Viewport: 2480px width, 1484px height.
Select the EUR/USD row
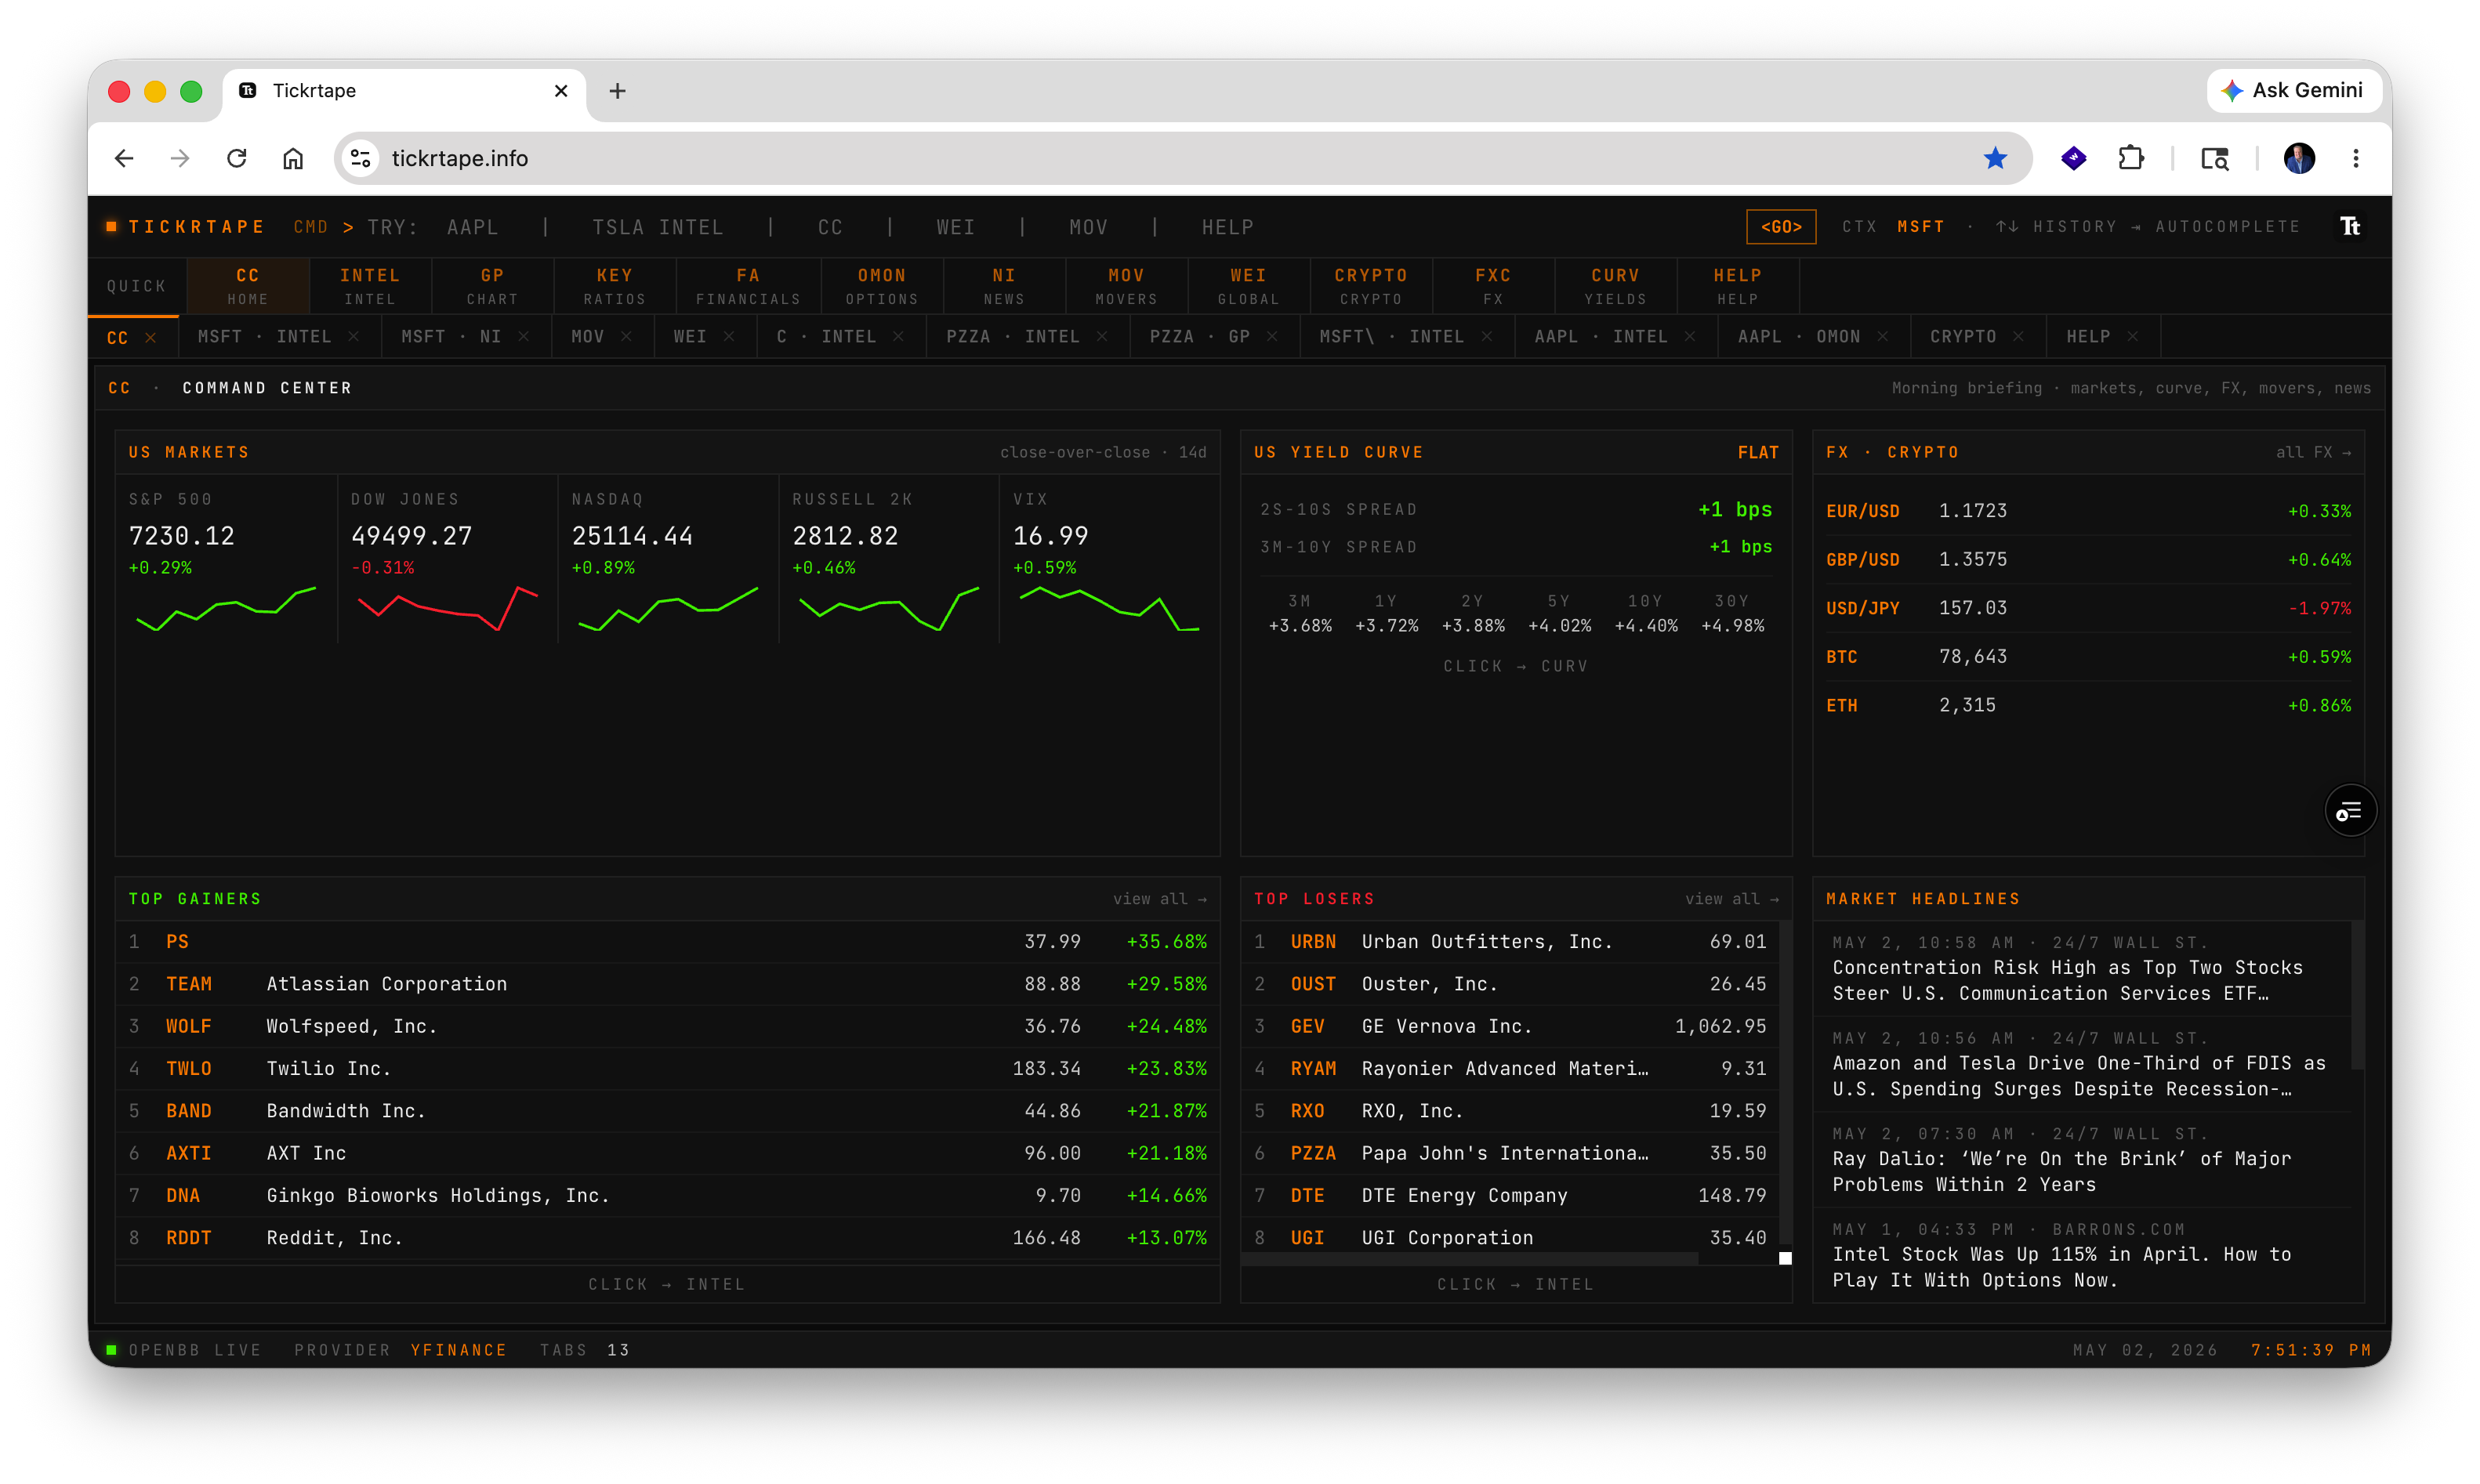pos(2088,511)
